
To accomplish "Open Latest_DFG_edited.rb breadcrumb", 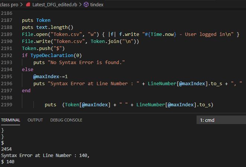I will click(x=55, y=5).
